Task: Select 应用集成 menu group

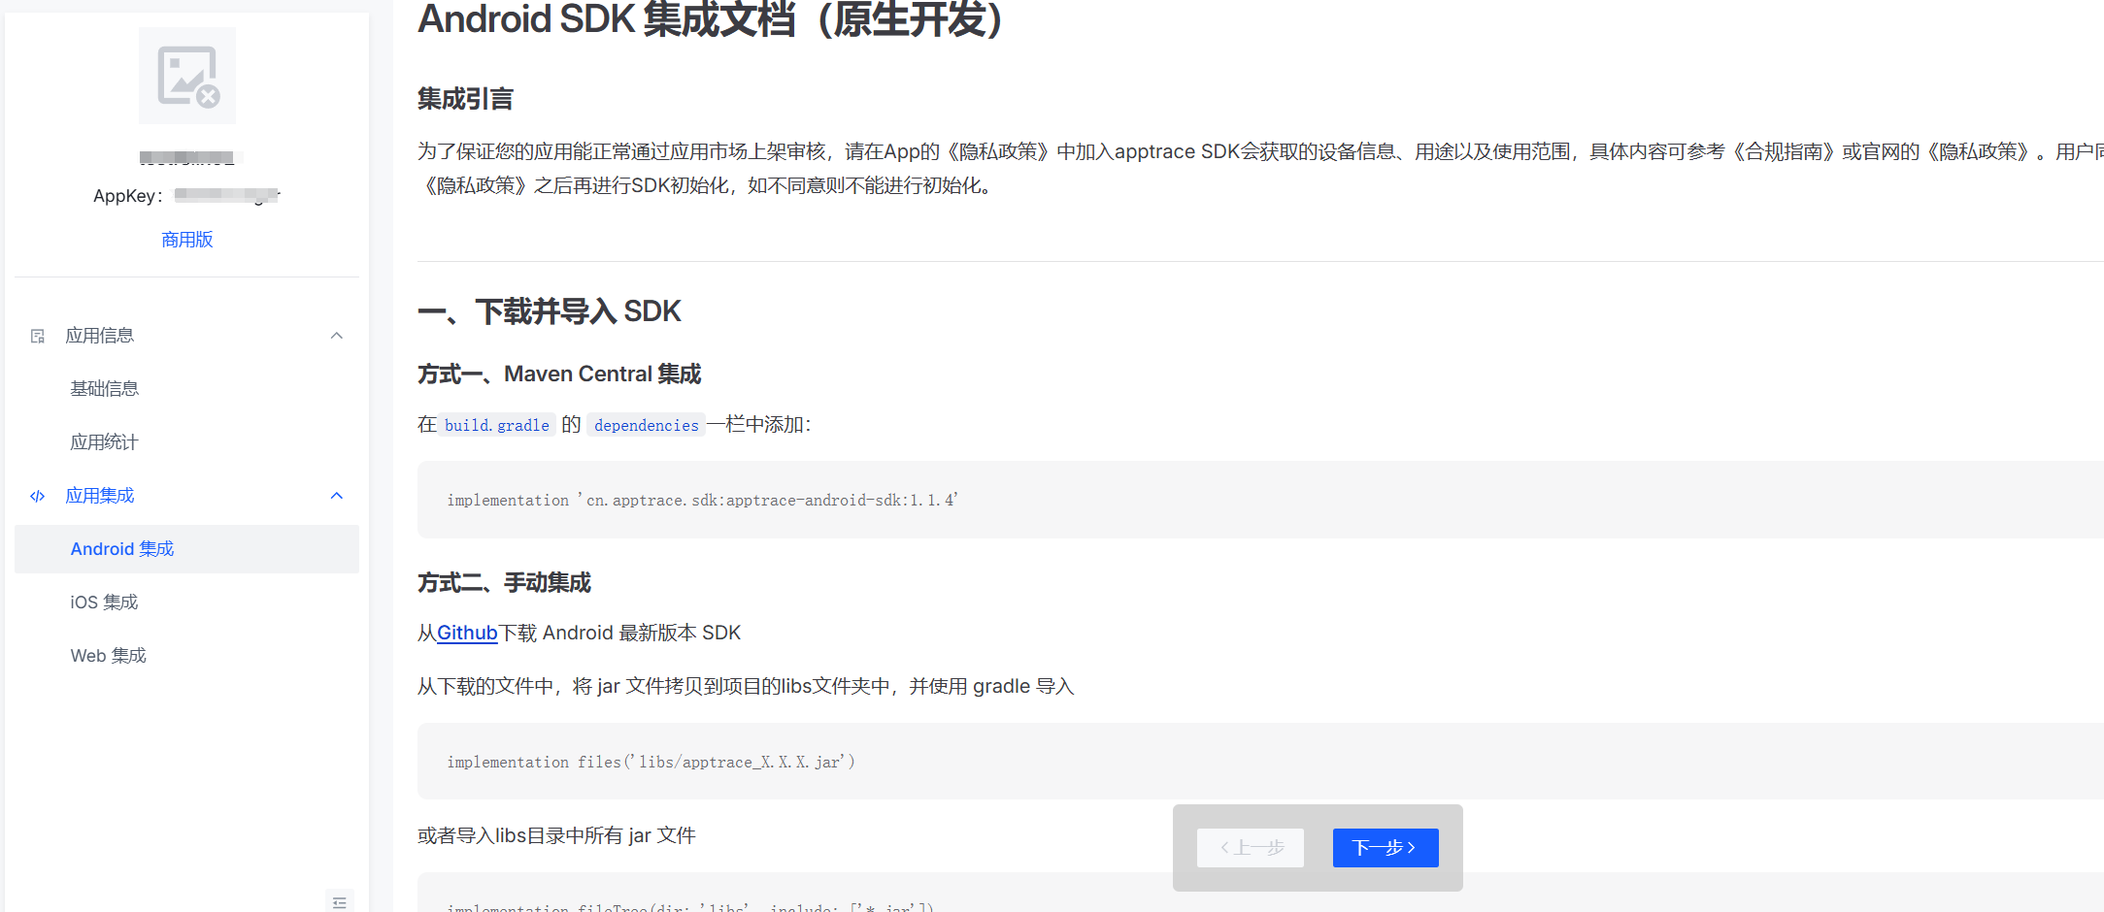Action: tap(186, 496)
